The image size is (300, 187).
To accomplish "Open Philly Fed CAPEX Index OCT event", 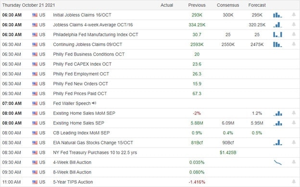I will (82, 64).
